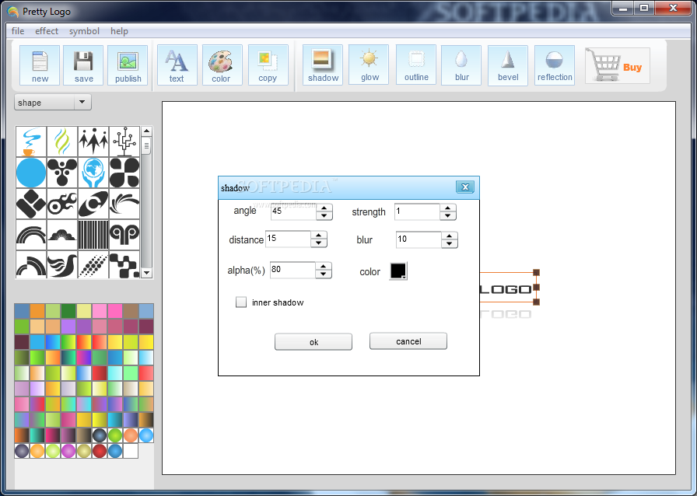Select the LOGO text object on canvas

(506, 289)
